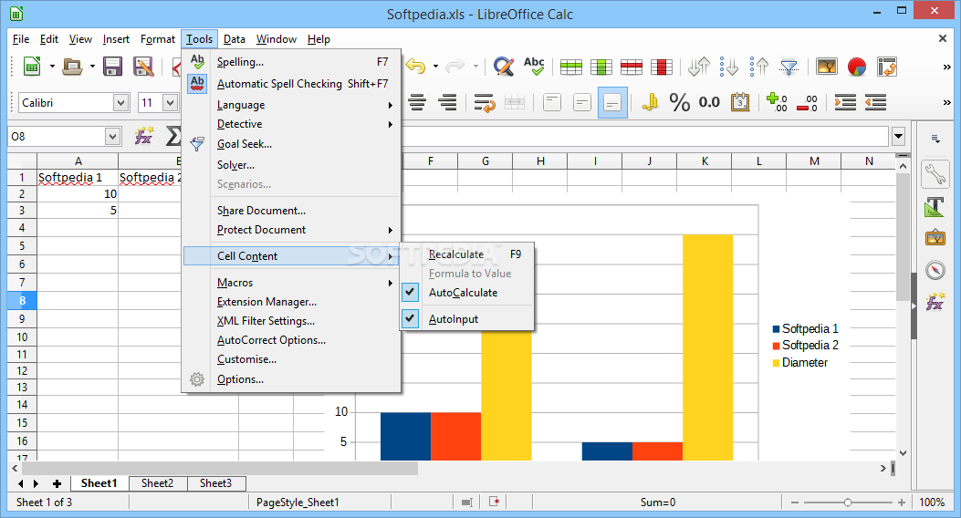Toggle the Align Bottom button

coord(612,102)
